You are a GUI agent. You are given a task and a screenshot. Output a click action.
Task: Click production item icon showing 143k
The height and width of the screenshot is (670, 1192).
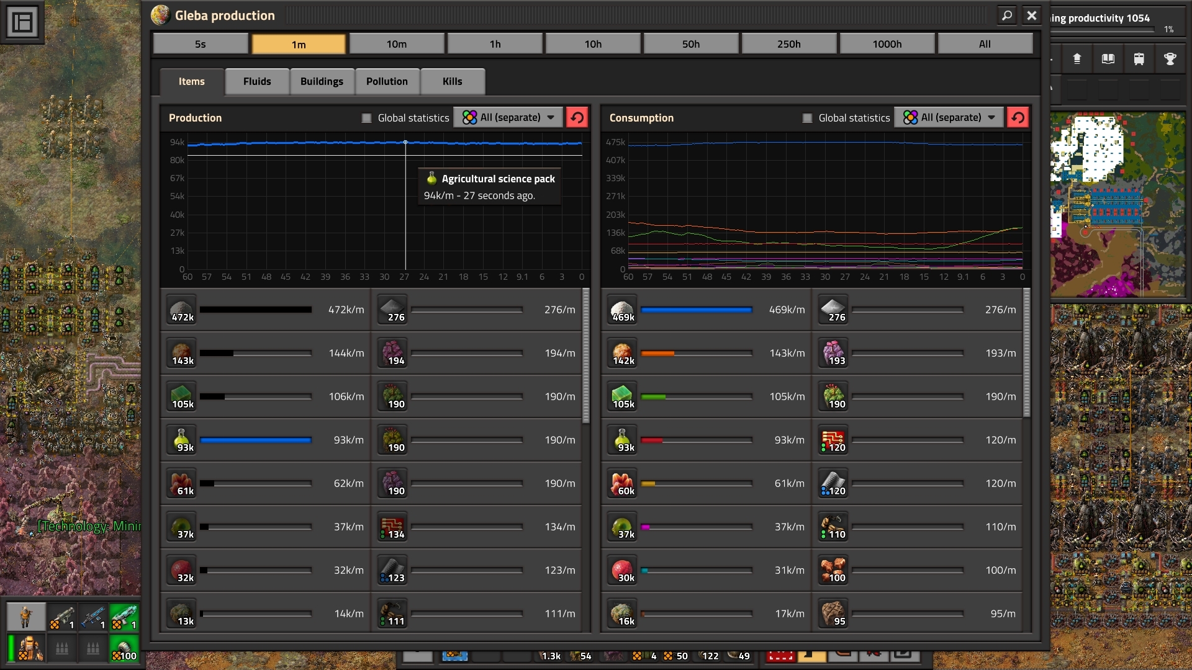[181, 353]
